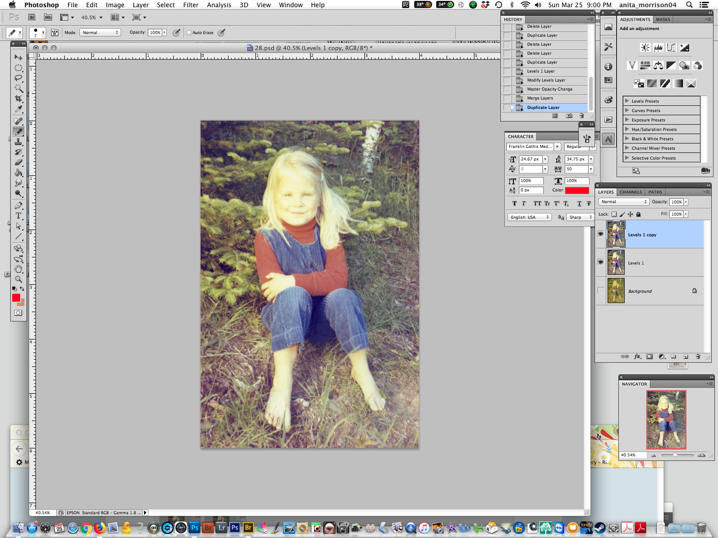Add a Photo Filter adjustment
The width and height of the screenshot is (718, 538).
click(x=684, y=65)
